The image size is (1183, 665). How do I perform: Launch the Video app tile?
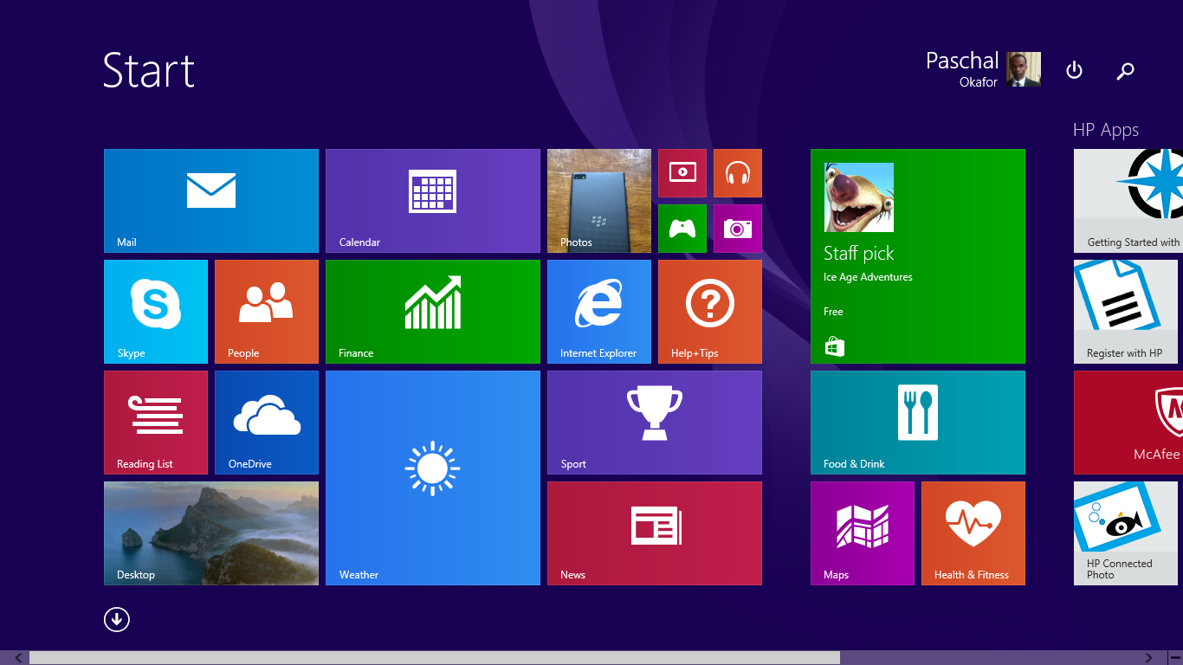coord(682,173)
